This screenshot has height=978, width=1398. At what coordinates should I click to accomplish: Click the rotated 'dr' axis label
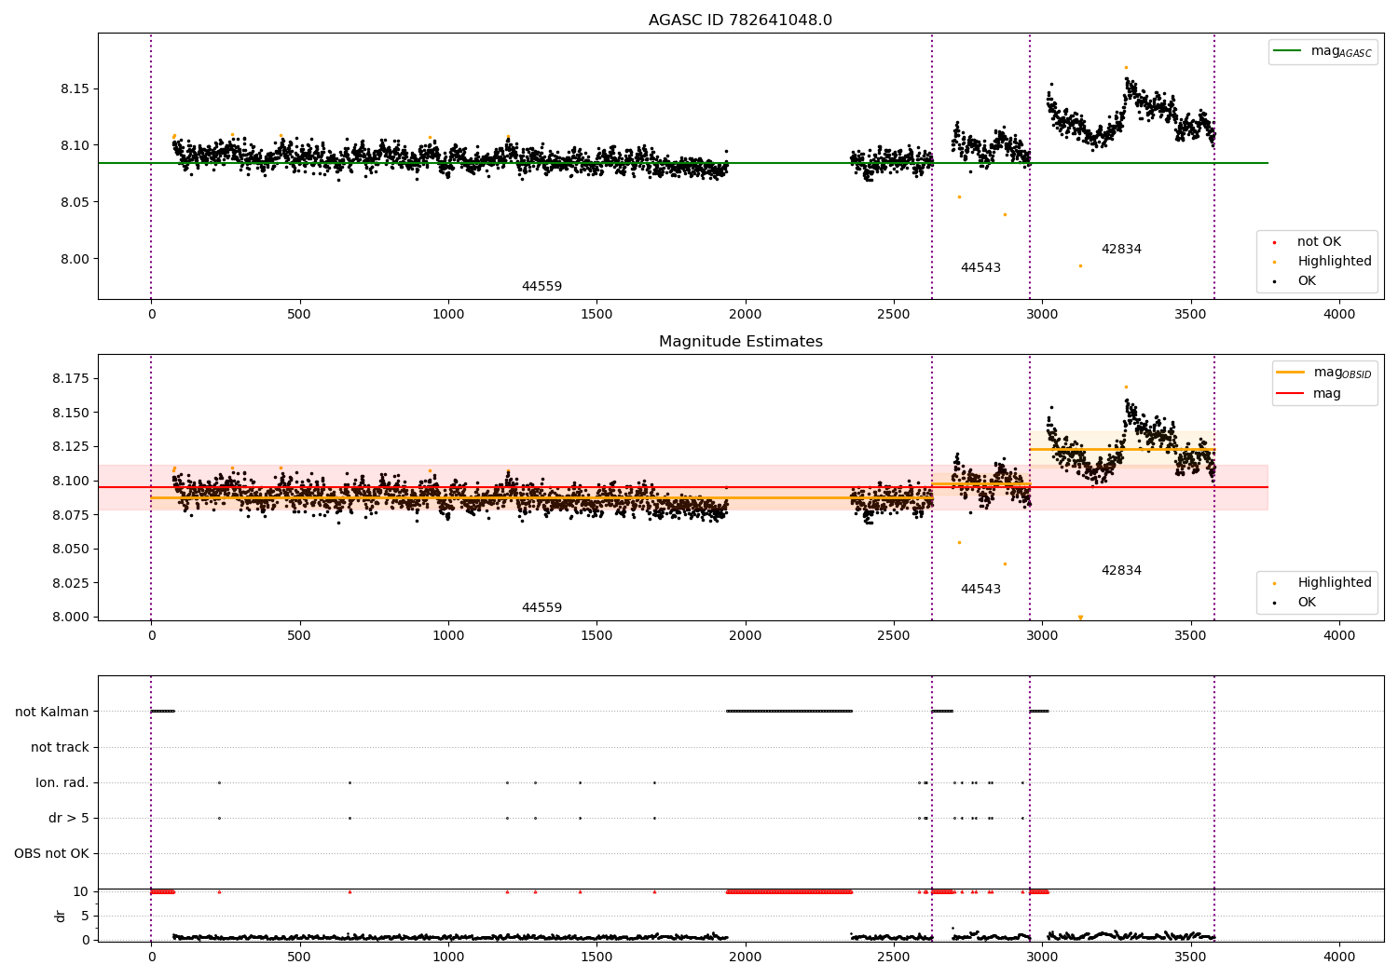pyautogui.click(x=61, y=916)
